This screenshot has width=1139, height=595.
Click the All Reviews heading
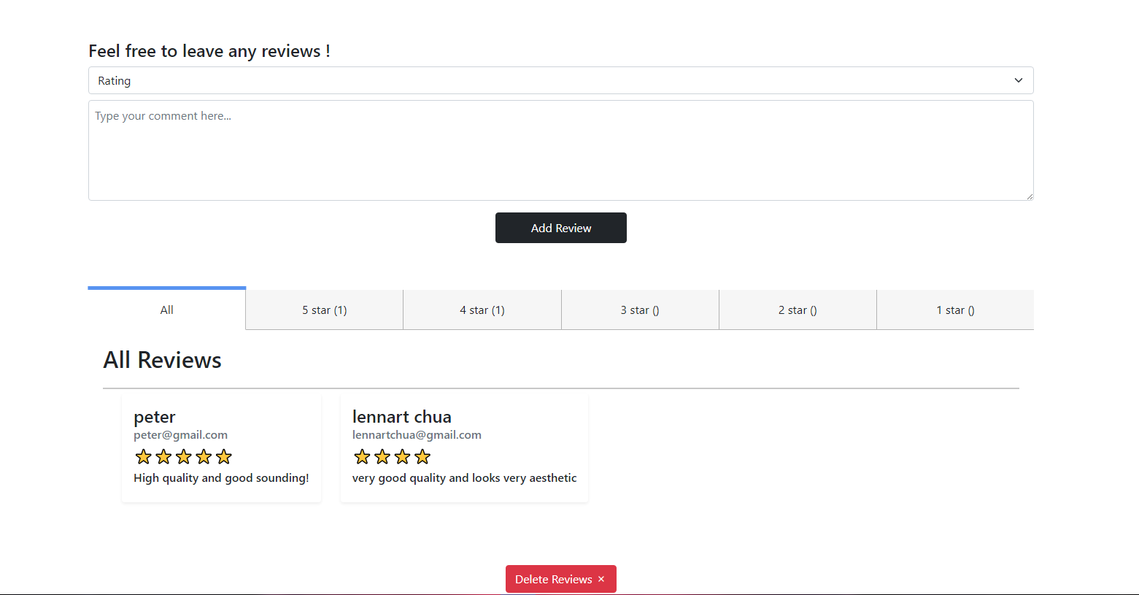click(x=162, y=360)
